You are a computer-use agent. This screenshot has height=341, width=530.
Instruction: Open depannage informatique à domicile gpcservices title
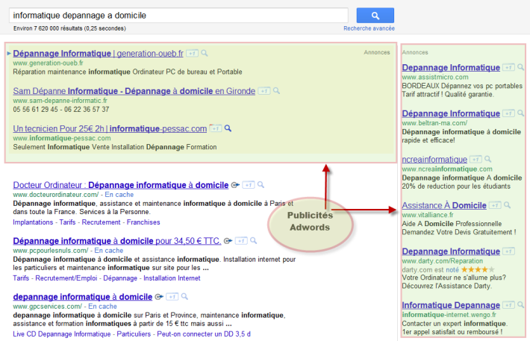[x=82, y=297]
